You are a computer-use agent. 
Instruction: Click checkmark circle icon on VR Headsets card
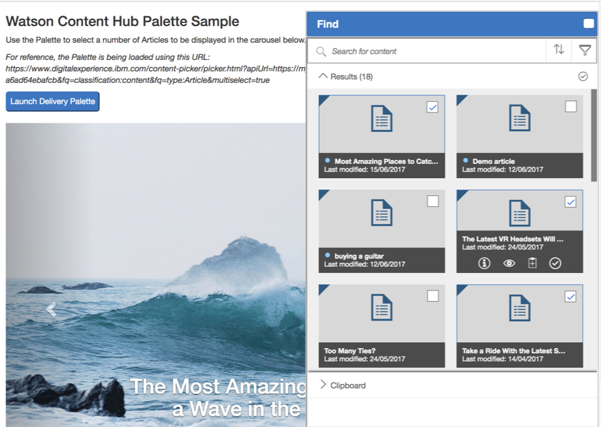tap(555, 263)
